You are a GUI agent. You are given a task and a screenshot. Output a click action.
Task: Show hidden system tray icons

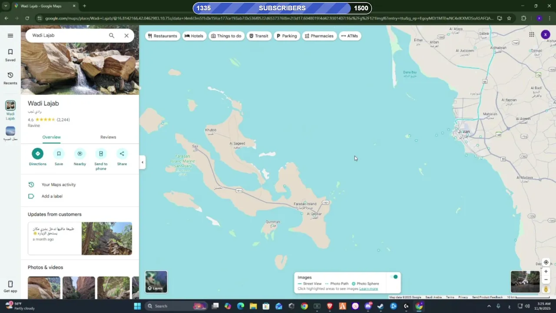[489, 306]
